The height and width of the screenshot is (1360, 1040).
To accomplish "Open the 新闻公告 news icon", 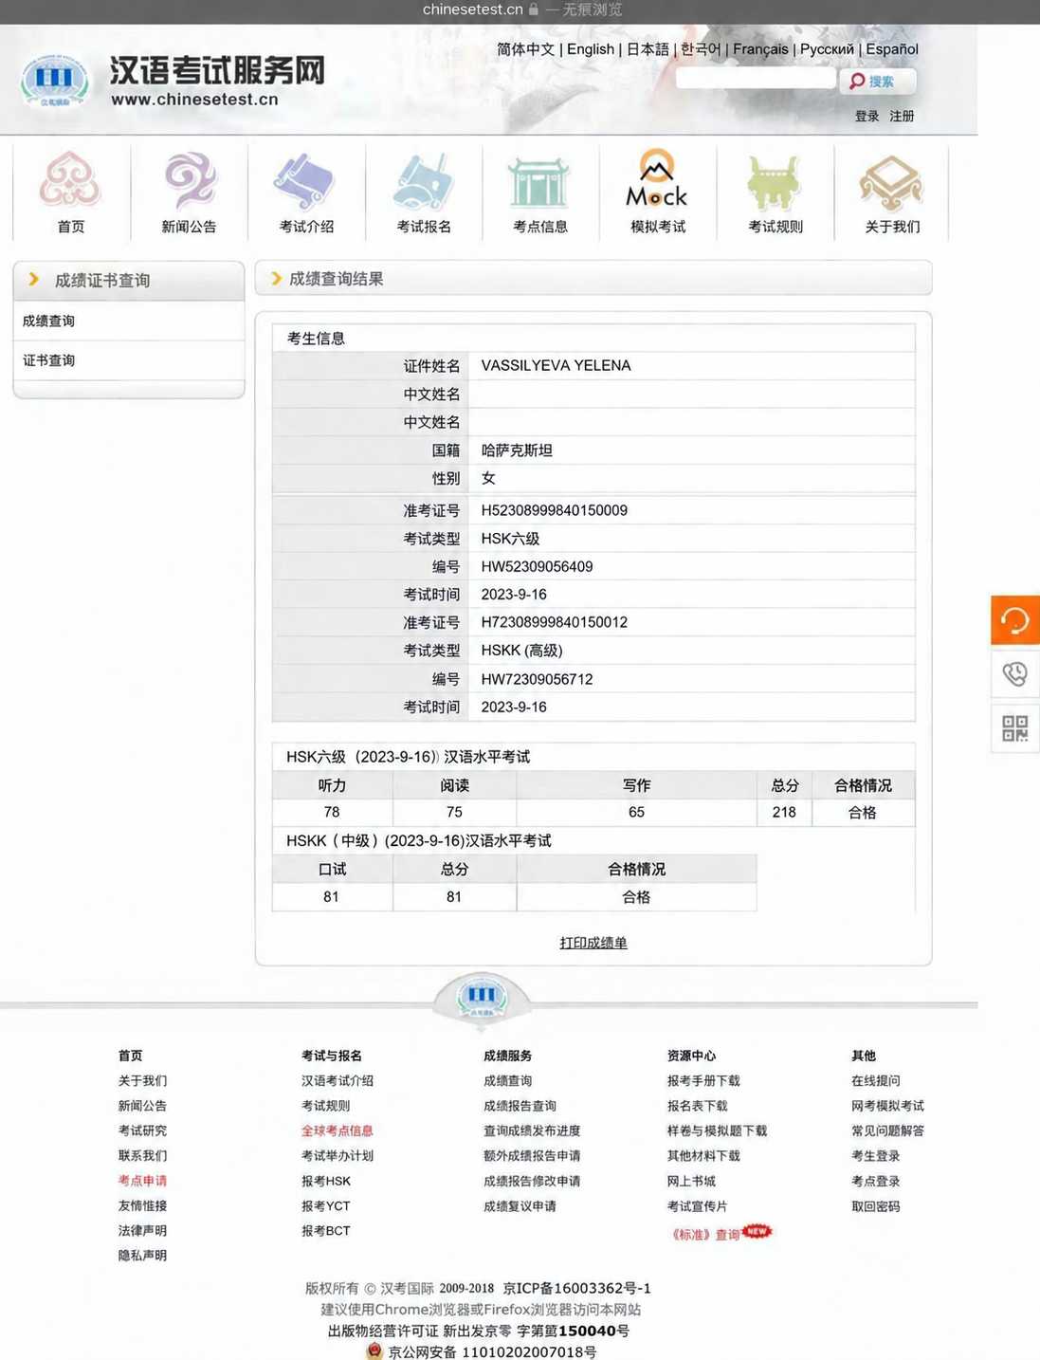I will coord(189,193).
